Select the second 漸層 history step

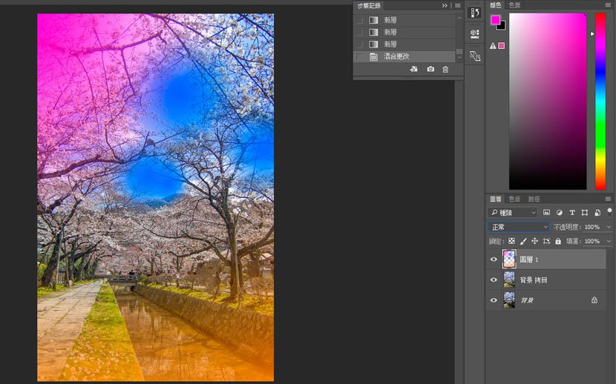click(x=404, y=32)
